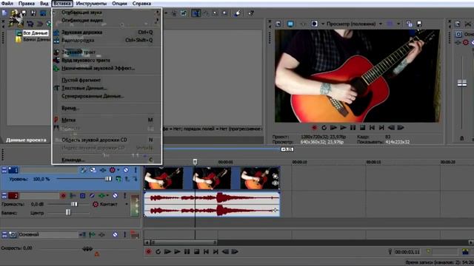Open the Инструменты menu
This screenshot has height=266, width=474.
click(91, 4)
